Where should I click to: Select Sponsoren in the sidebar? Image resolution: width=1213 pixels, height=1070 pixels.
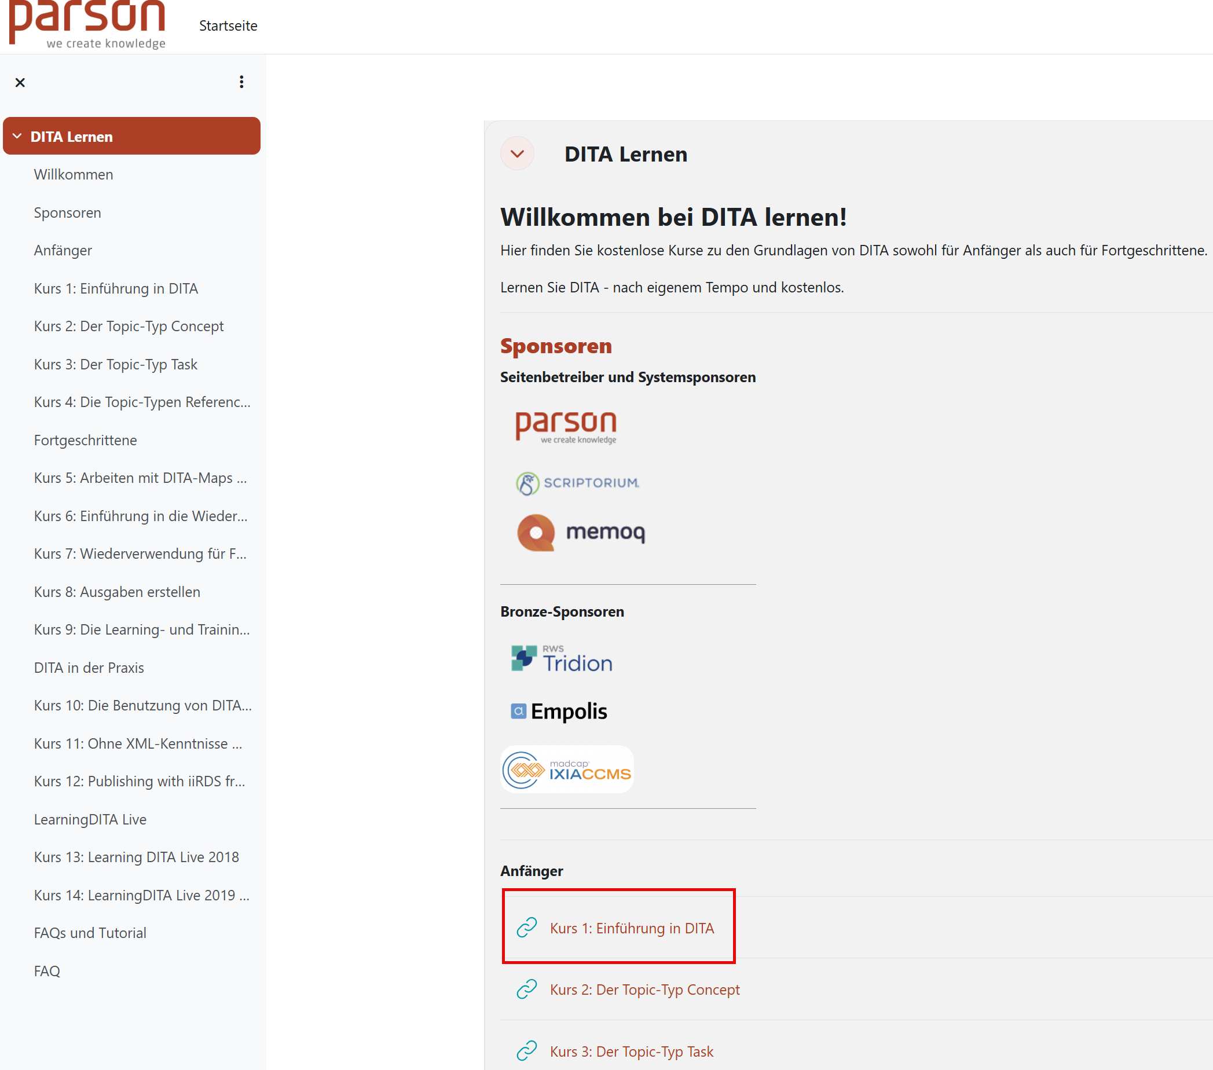(68, 212)
